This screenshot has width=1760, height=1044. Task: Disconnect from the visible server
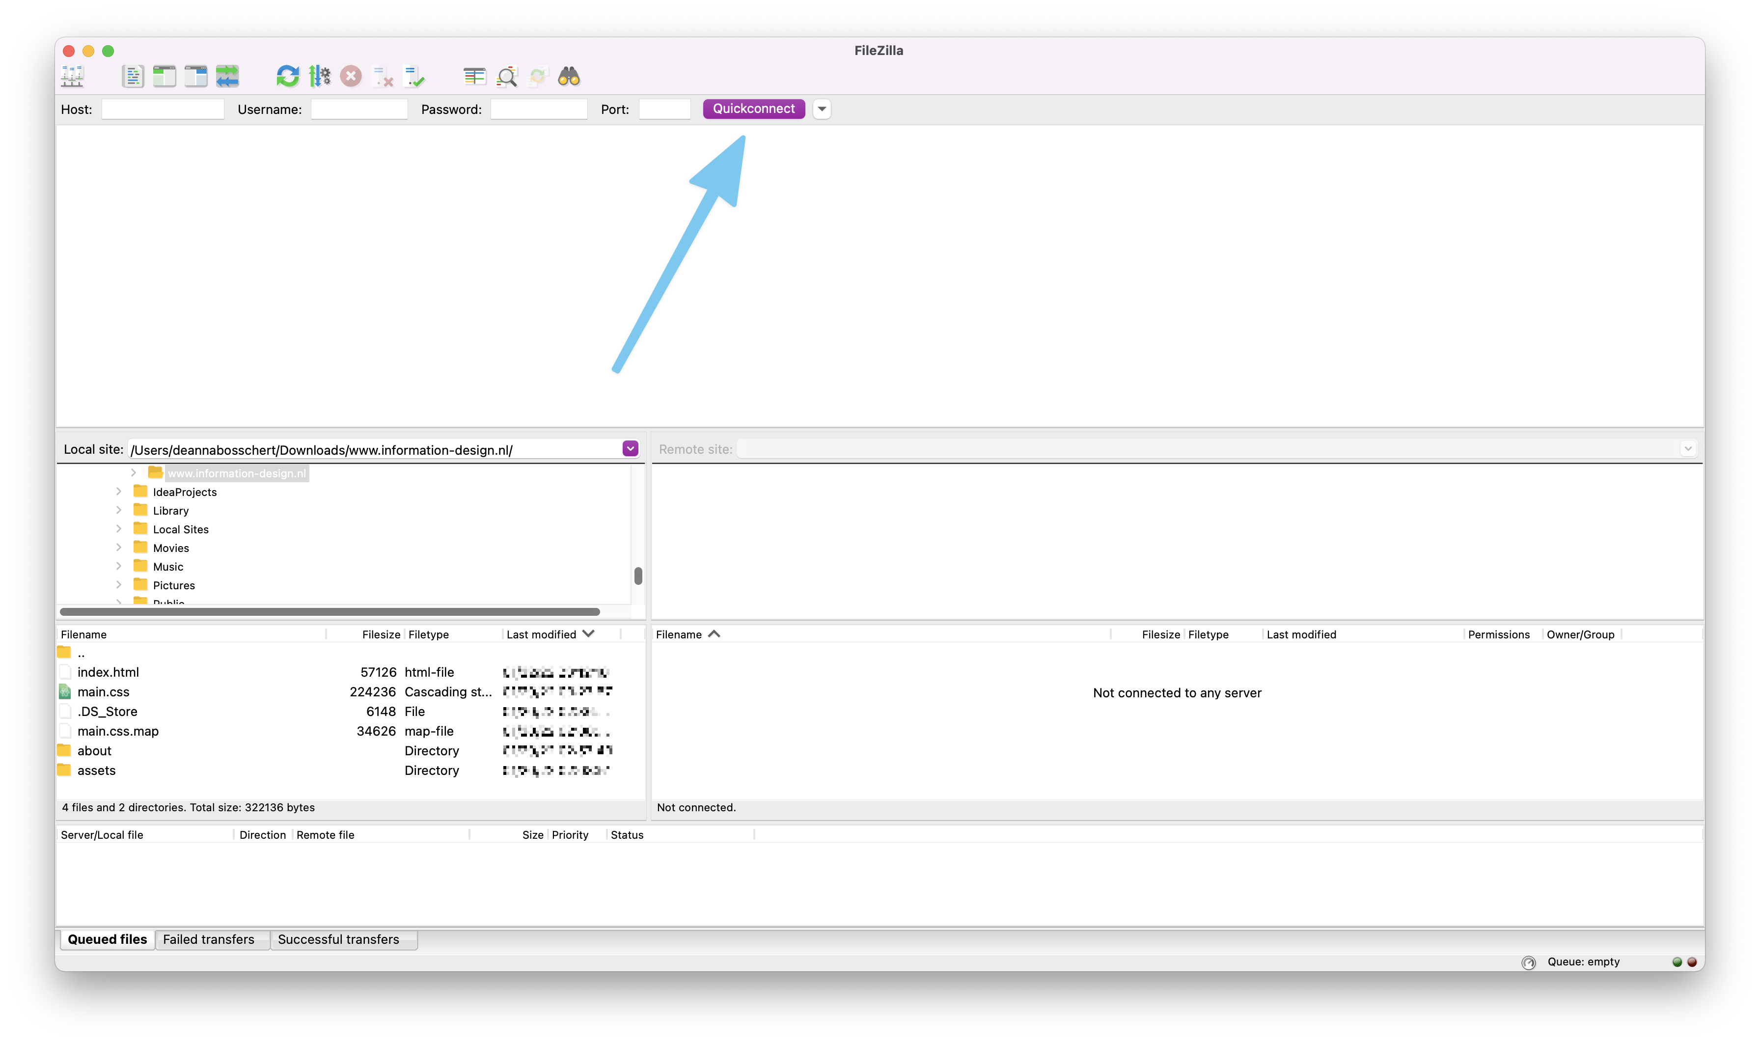point(382,76)
